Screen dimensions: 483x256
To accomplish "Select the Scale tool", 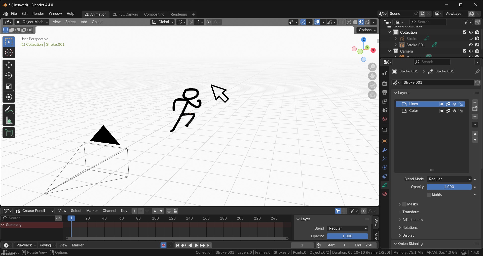I will coord(9,87).
